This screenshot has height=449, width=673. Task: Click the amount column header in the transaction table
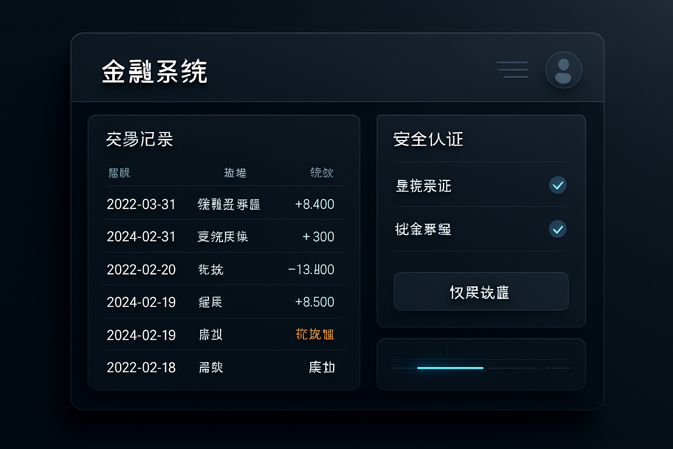click(x=322, y=173)
